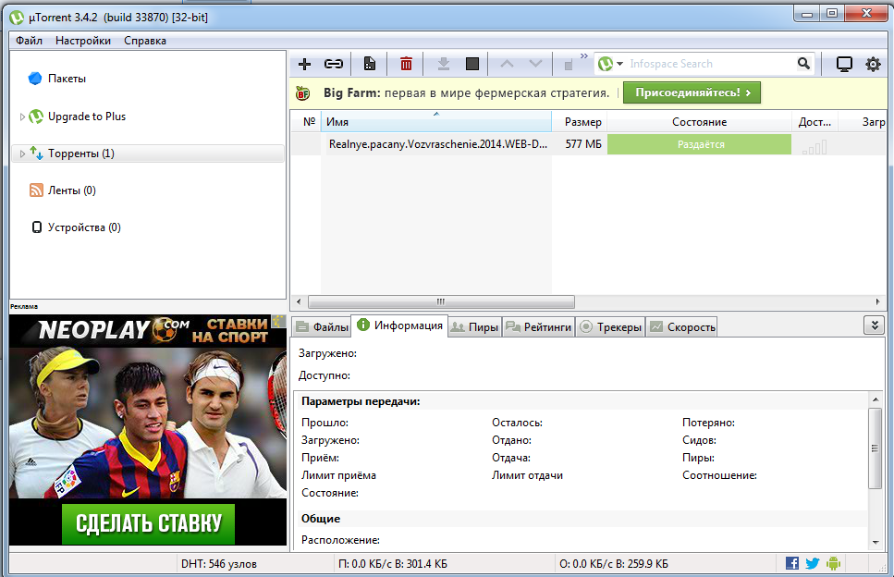Switch to the Файлы tab

[322, 327]
